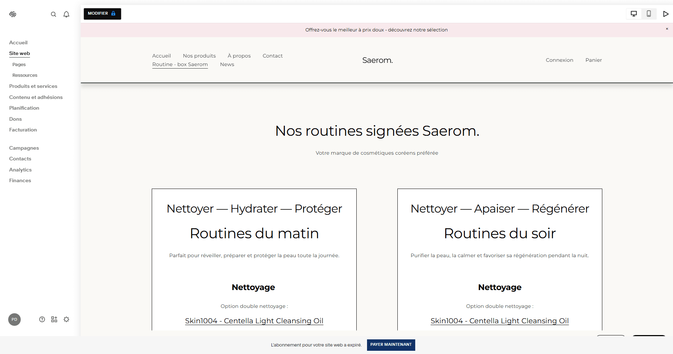Screen dimensions: 673x354
Task: Open Analytics in sidebar
Action: (x=20, y=170)
